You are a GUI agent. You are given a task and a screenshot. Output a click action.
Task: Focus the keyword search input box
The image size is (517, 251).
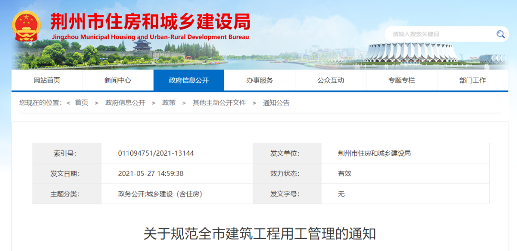(x=440, y=34)
